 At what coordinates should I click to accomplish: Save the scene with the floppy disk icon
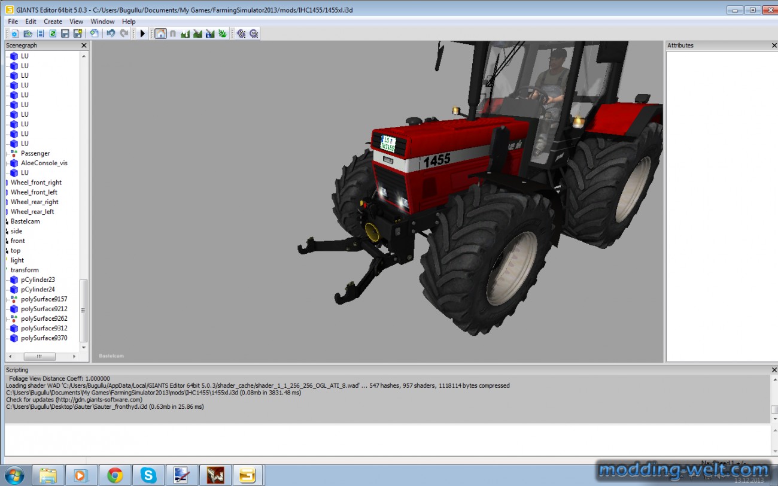tap(65, 34)
